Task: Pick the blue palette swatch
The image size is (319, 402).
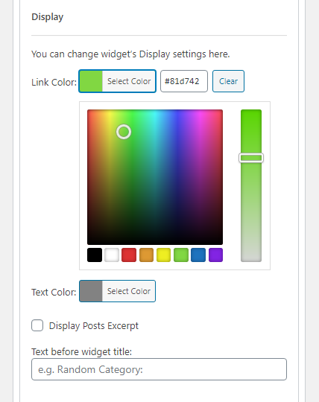Action: [x=198, y=255]
